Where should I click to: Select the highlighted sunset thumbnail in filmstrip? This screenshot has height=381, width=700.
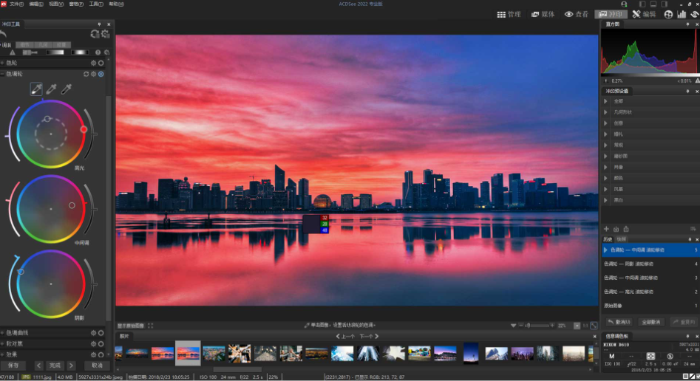188,353
